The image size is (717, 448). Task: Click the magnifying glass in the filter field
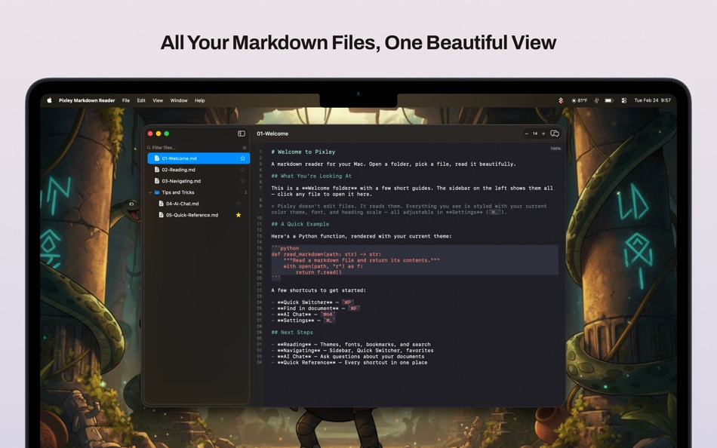point(149,148)
